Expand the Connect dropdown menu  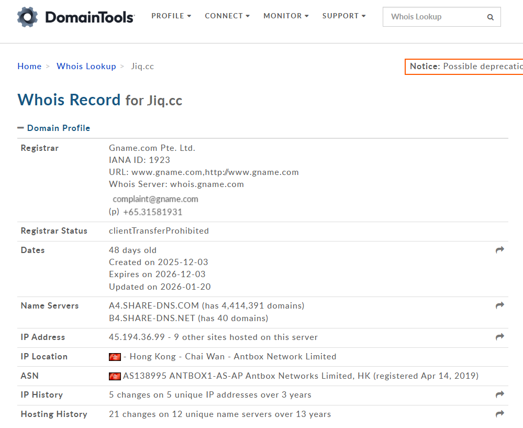[x=227, y=16]
